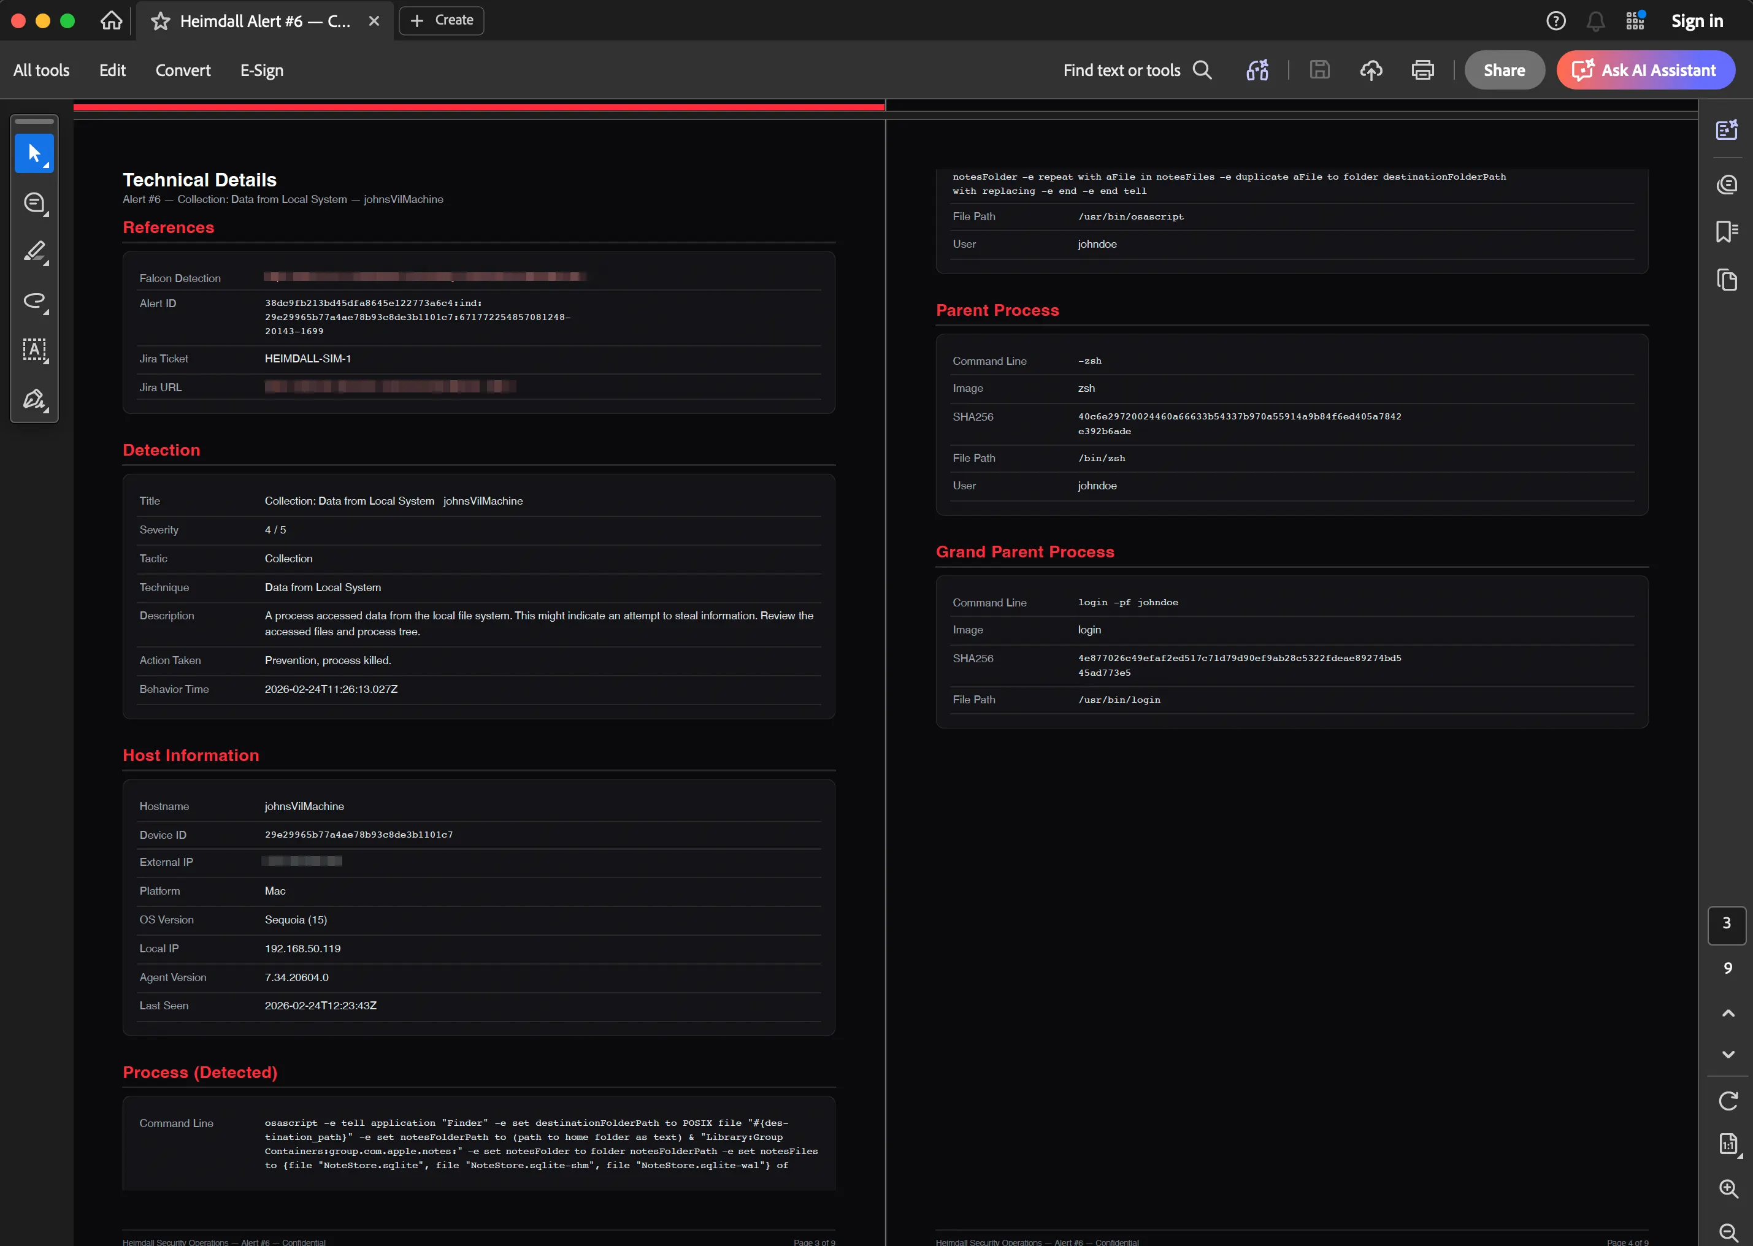Screen dimensions: 1753x1246
Task: Open the page fit display options
Action: click(1728, 1145)
